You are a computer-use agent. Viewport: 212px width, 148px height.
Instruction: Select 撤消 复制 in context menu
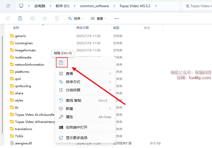tap(85, 100)
